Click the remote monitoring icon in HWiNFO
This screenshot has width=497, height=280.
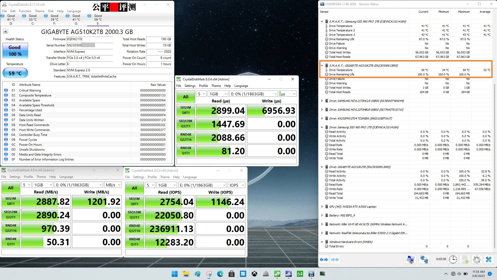point(424,260)
